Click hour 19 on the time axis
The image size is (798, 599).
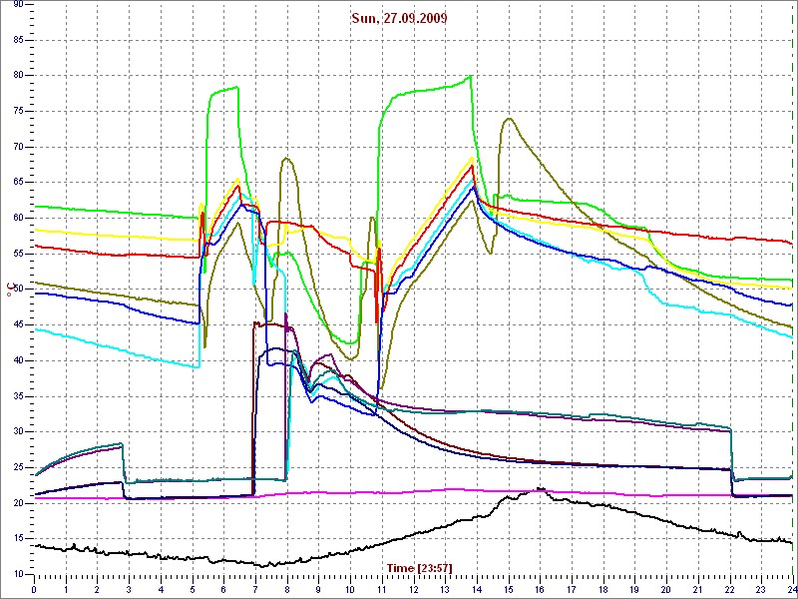point(634,588)
